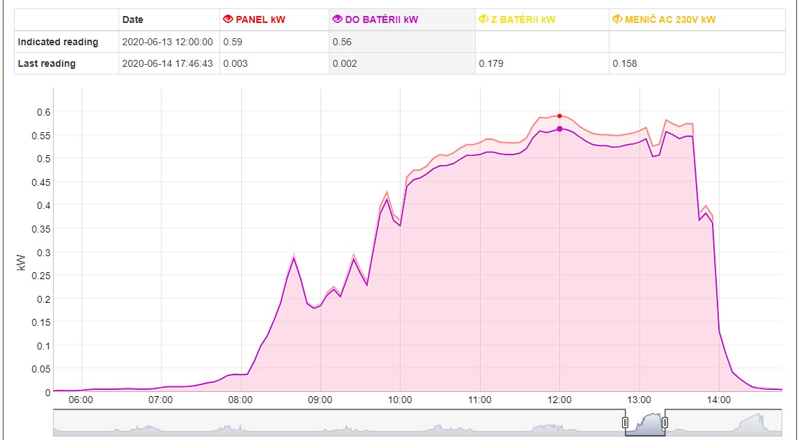799x440 pixels.
Task: Click the 0.6 y-axis label
Action: [x=44, y=111]
